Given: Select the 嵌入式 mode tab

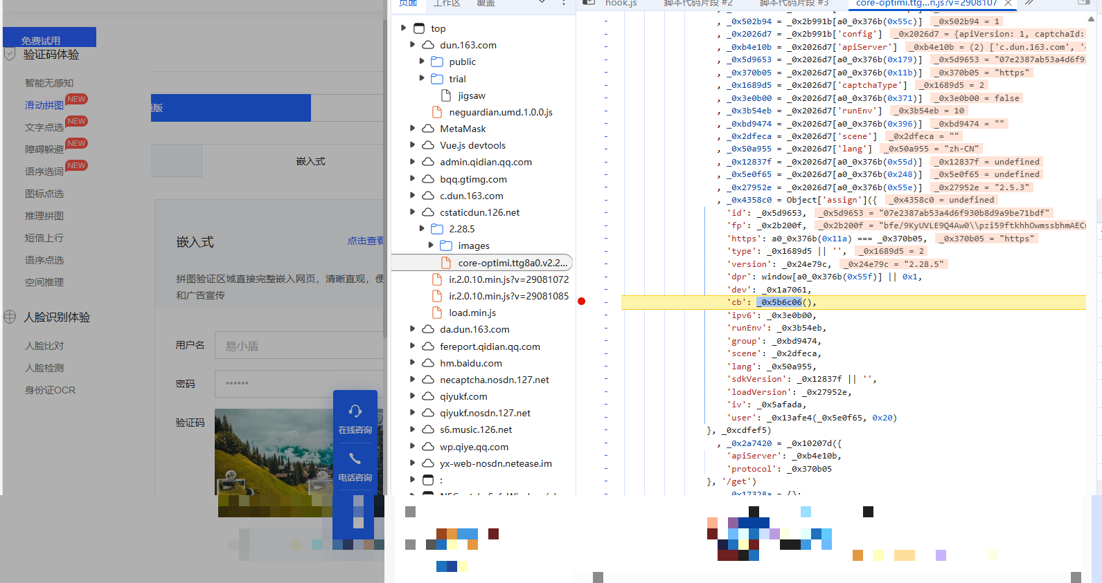Looking at the screenshot, I should 310,161.
